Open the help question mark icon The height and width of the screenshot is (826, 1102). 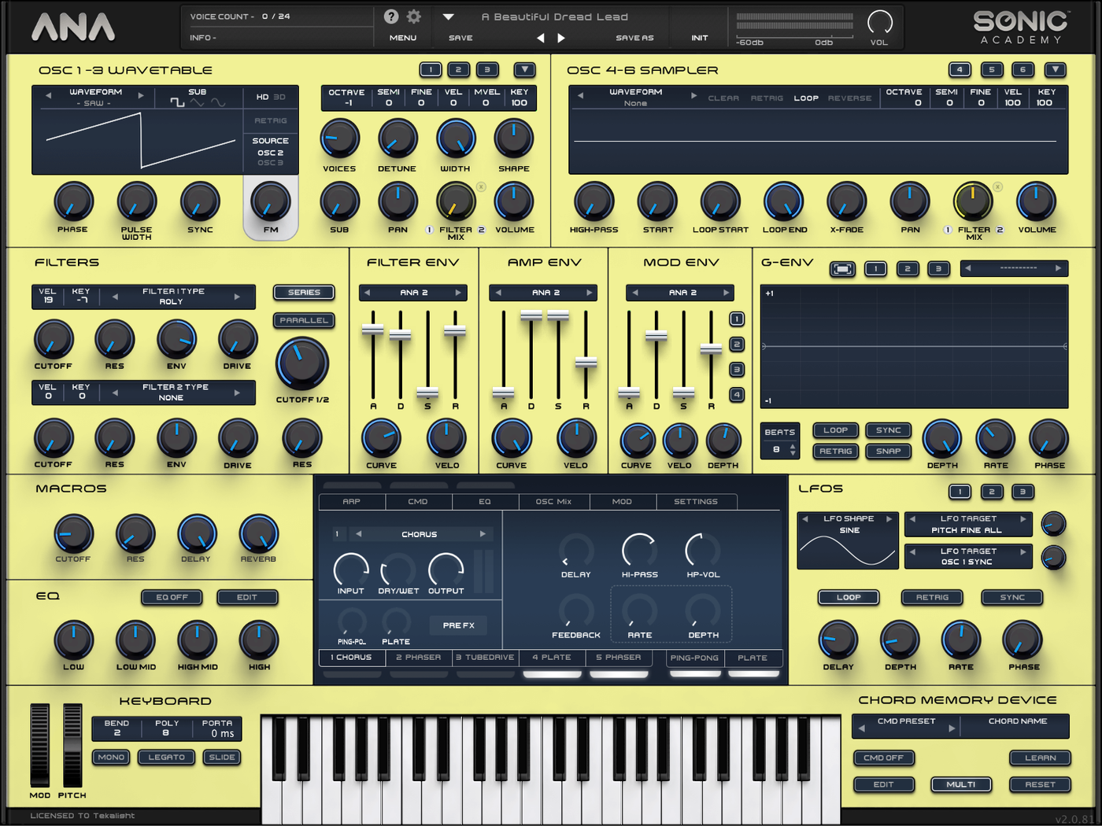(390, 17)
